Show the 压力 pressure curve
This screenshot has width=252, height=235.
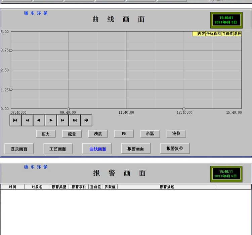coord(46,134)
